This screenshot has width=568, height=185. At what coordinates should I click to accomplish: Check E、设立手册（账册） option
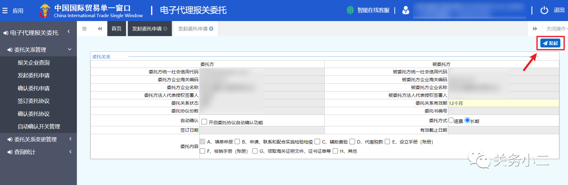point(387,141)
